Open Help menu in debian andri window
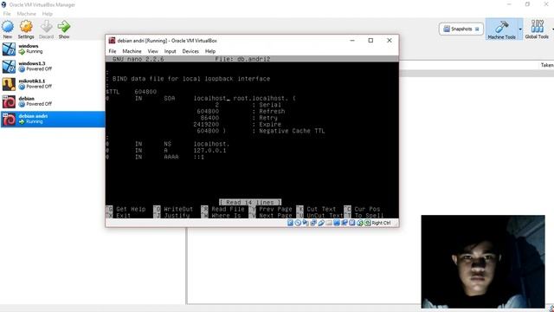 point(210,51)
